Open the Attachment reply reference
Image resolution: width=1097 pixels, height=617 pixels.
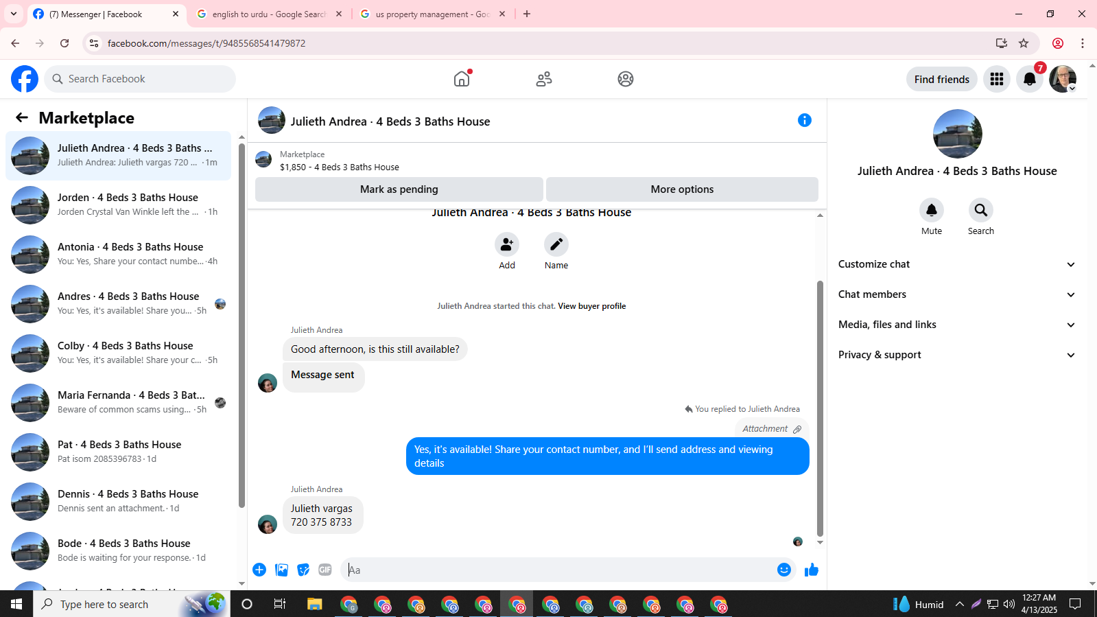tap(771, 429)
